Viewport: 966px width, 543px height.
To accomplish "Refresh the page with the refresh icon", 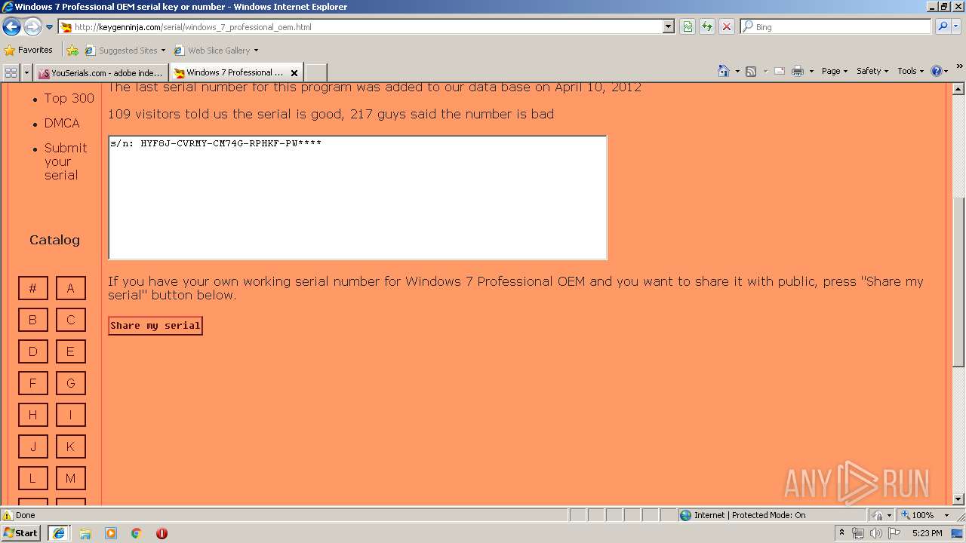I will [x=707, y=27].
